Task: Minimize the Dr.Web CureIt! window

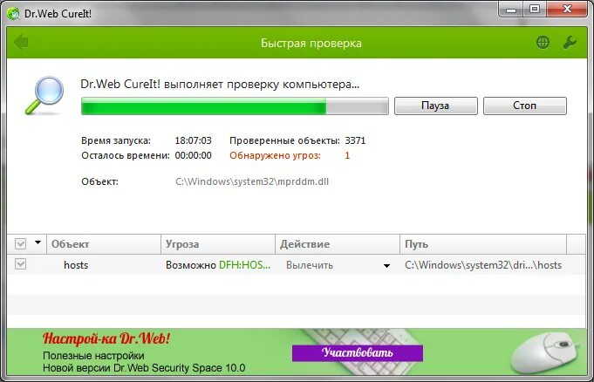Action: coord(511,9)
